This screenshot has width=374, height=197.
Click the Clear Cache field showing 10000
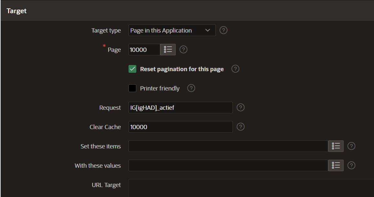tap(180, 127)
